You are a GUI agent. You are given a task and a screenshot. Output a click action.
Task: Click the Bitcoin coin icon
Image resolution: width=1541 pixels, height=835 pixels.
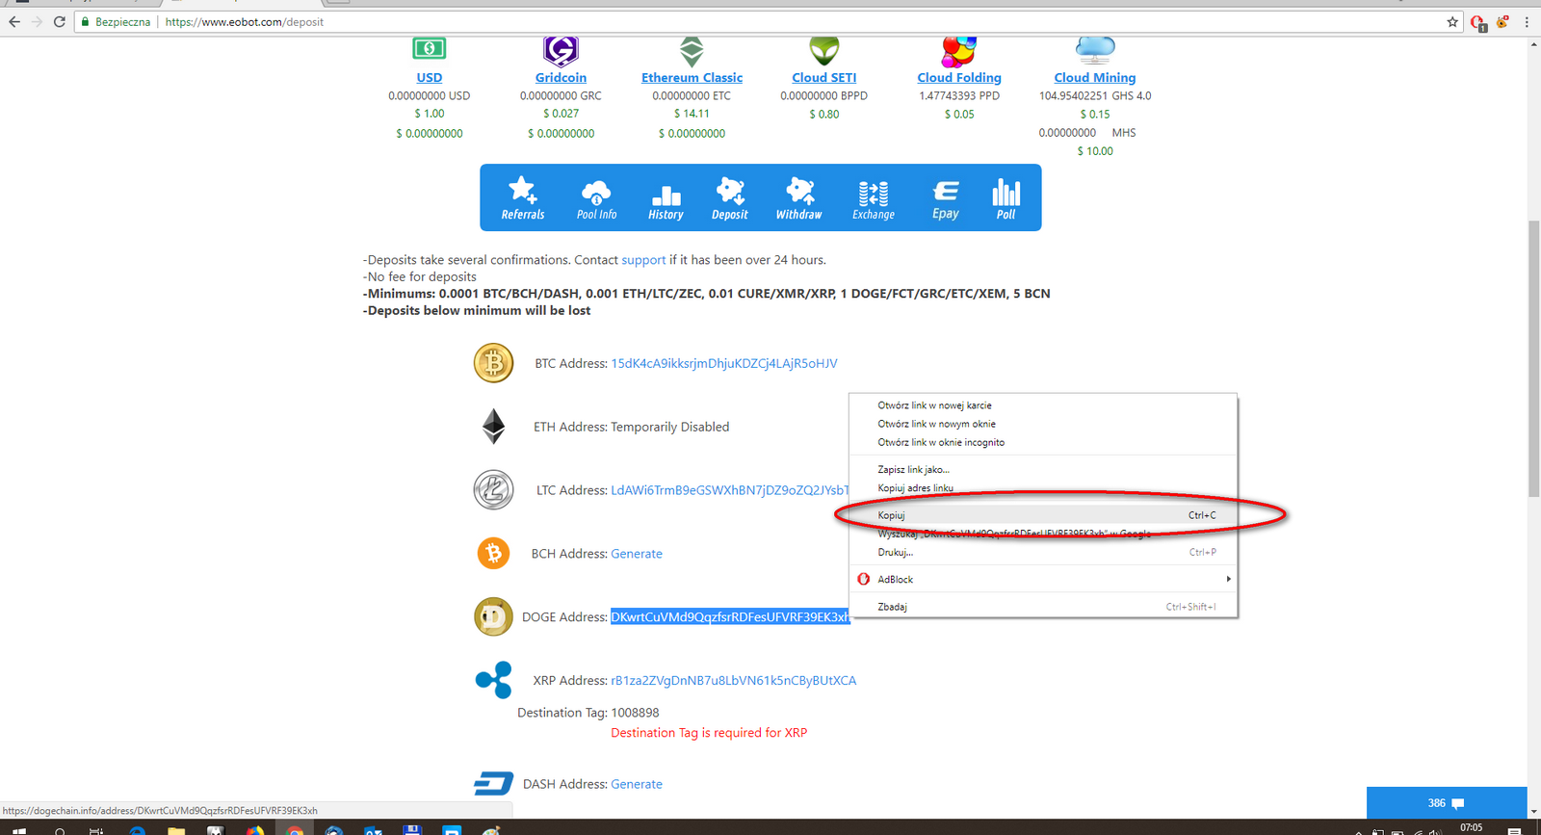[x=494, y=363]
